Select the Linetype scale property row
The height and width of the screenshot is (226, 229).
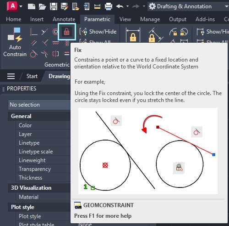pyautogui.click(x=44, y=152)
